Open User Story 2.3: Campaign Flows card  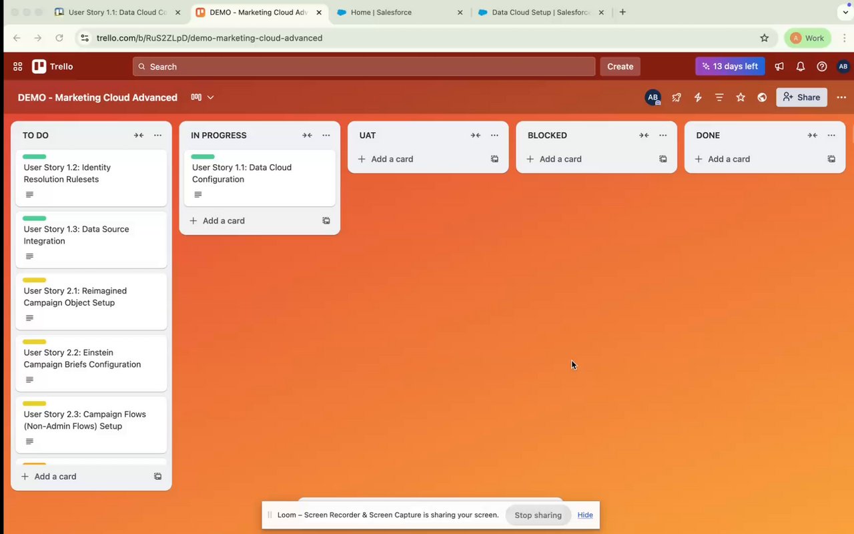click(91, 425)
